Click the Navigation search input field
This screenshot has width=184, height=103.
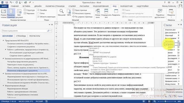pyautogui.click(x=24, y=31)
